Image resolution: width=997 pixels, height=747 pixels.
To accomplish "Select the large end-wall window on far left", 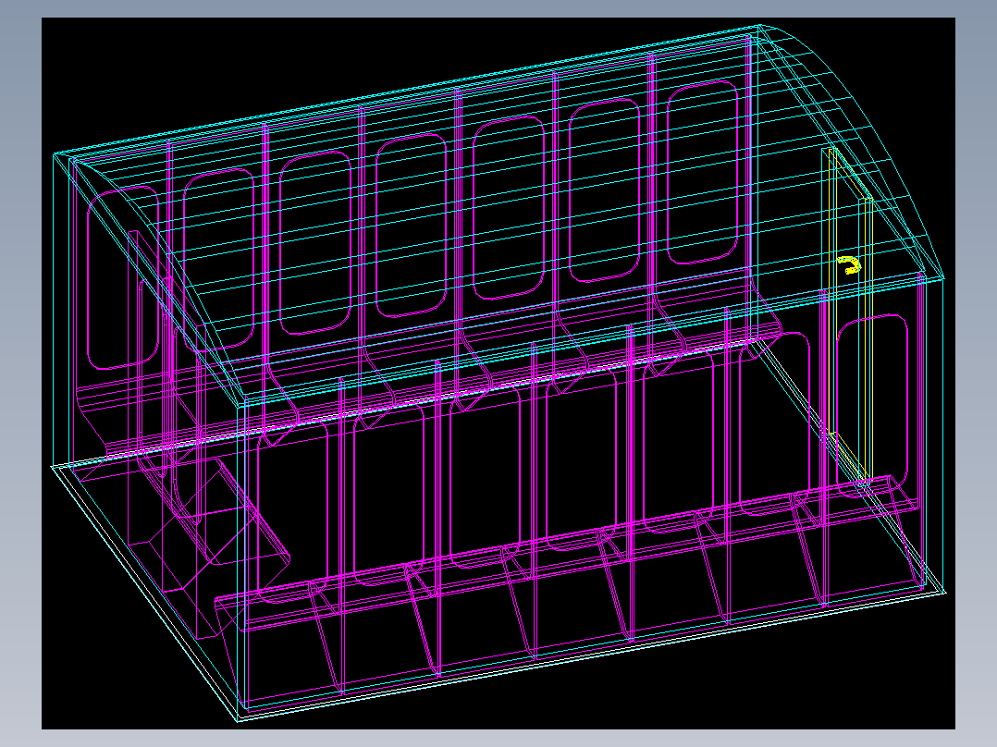I will (x=123, y=278).
